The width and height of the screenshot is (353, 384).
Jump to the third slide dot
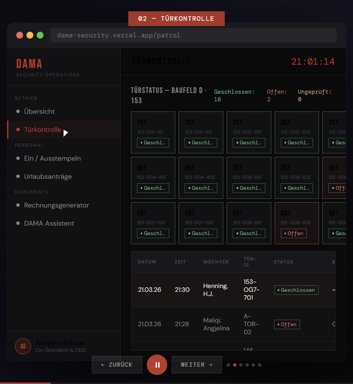click(241, 365)
